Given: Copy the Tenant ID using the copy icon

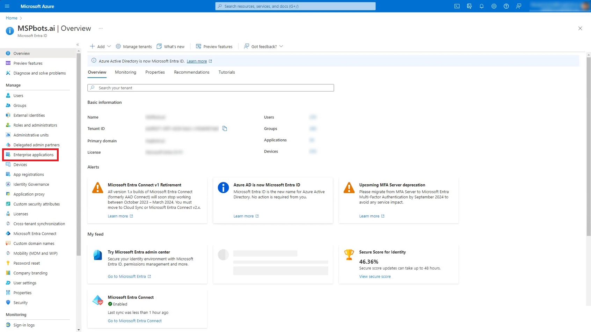Looking at the screenshot, I should [x=225, y=128].
